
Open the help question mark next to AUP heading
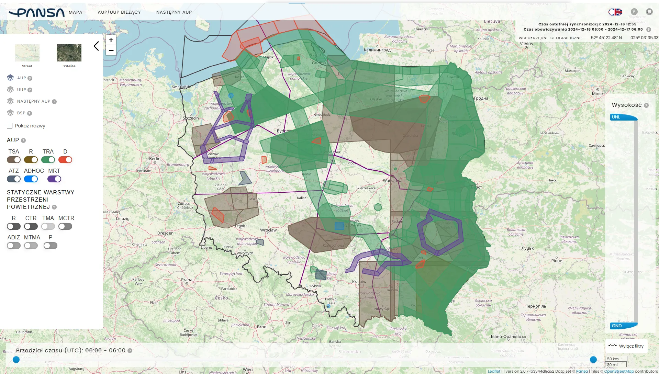point(23,140)
